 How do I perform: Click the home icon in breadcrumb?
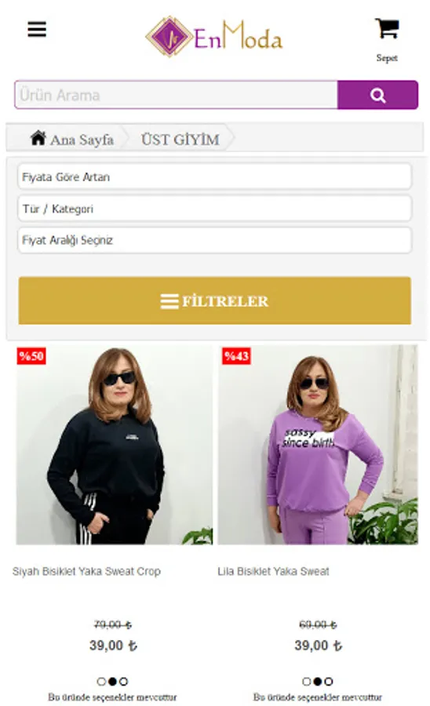click(x=38, y=138)
